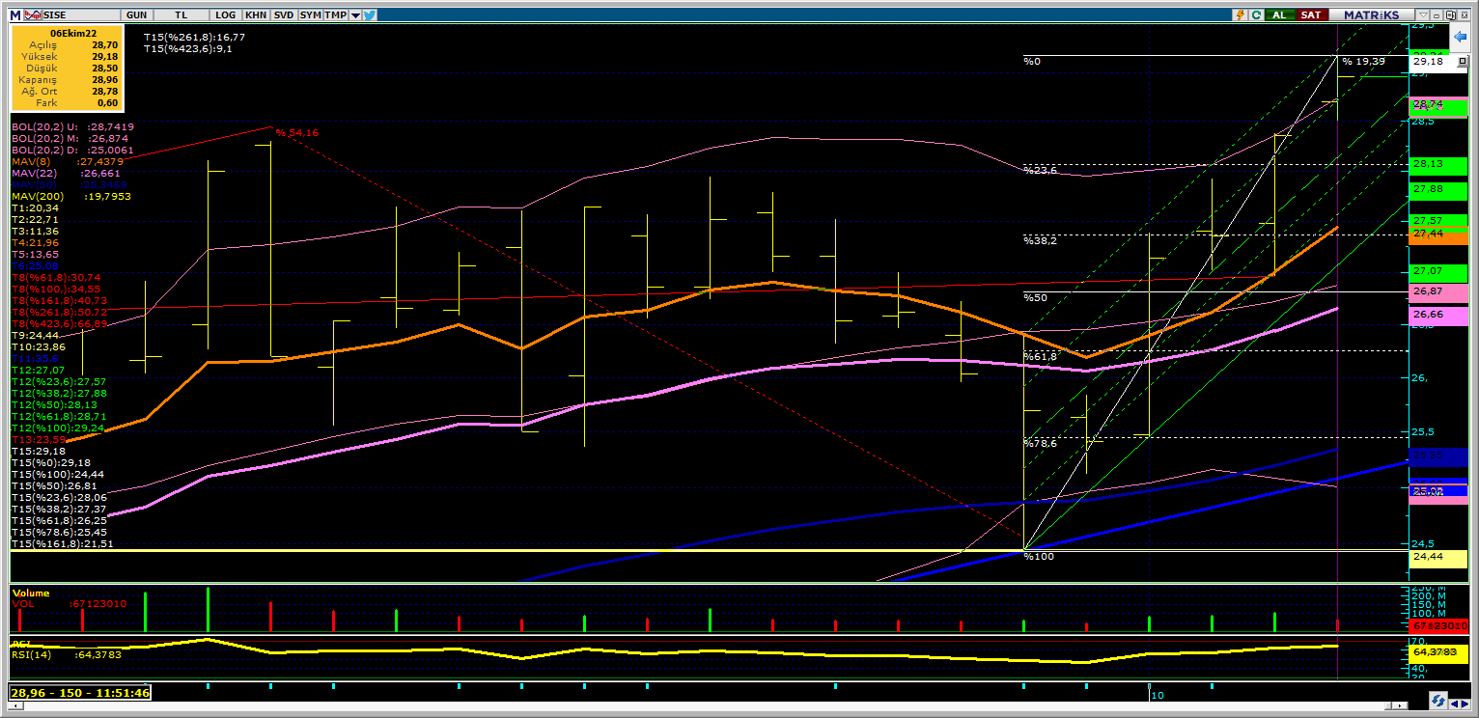Click the yellow 64,3783 RSI axis value
This screenshot has width=1479, height=718.
[x=1438, y=652]
